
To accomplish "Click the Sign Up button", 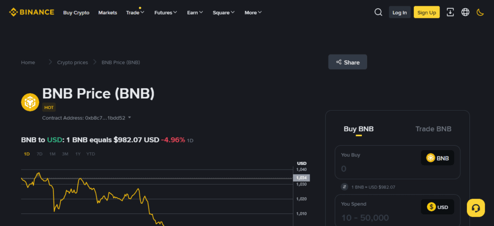I will coord(426,13).
